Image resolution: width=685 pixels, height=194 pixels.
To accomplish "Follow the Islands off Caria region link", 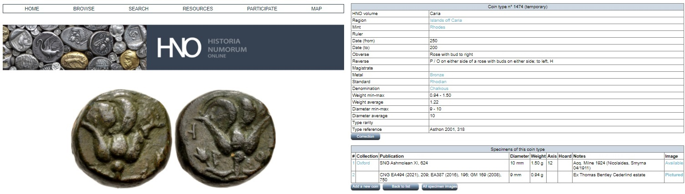I will coord(446,20).
